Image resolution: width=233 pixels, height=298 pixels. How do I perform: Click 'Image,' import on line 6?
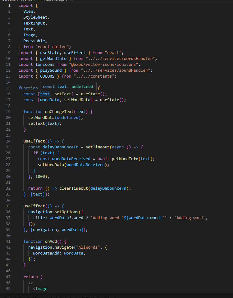tap(30, 35)
